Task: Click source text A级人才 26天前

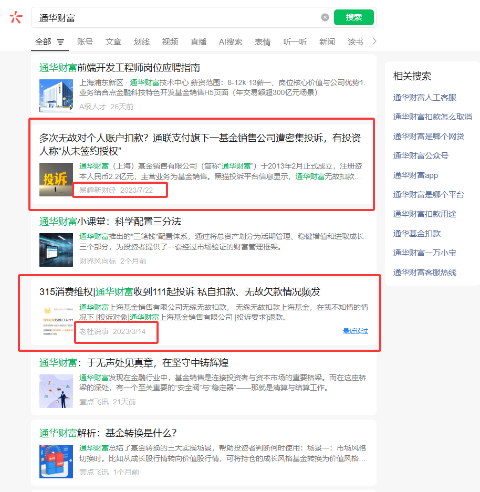Action: point(106,107)
